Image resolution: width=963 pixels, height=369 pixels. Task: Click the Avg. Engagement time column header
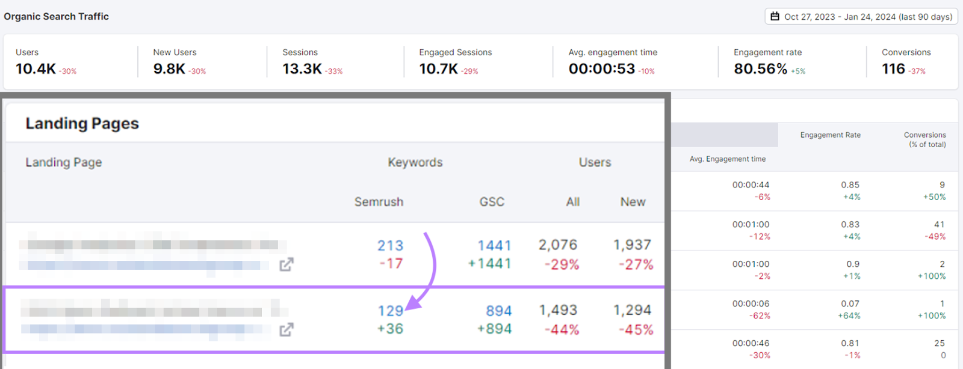tap(727, 159)
